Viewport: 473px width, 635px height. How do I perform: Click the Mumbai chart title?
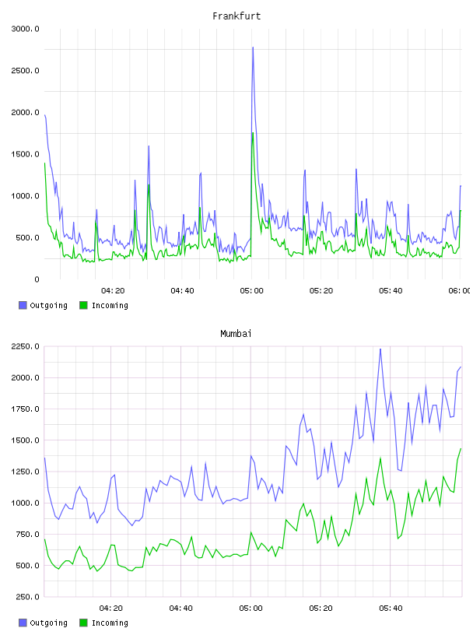coord(236,334)
